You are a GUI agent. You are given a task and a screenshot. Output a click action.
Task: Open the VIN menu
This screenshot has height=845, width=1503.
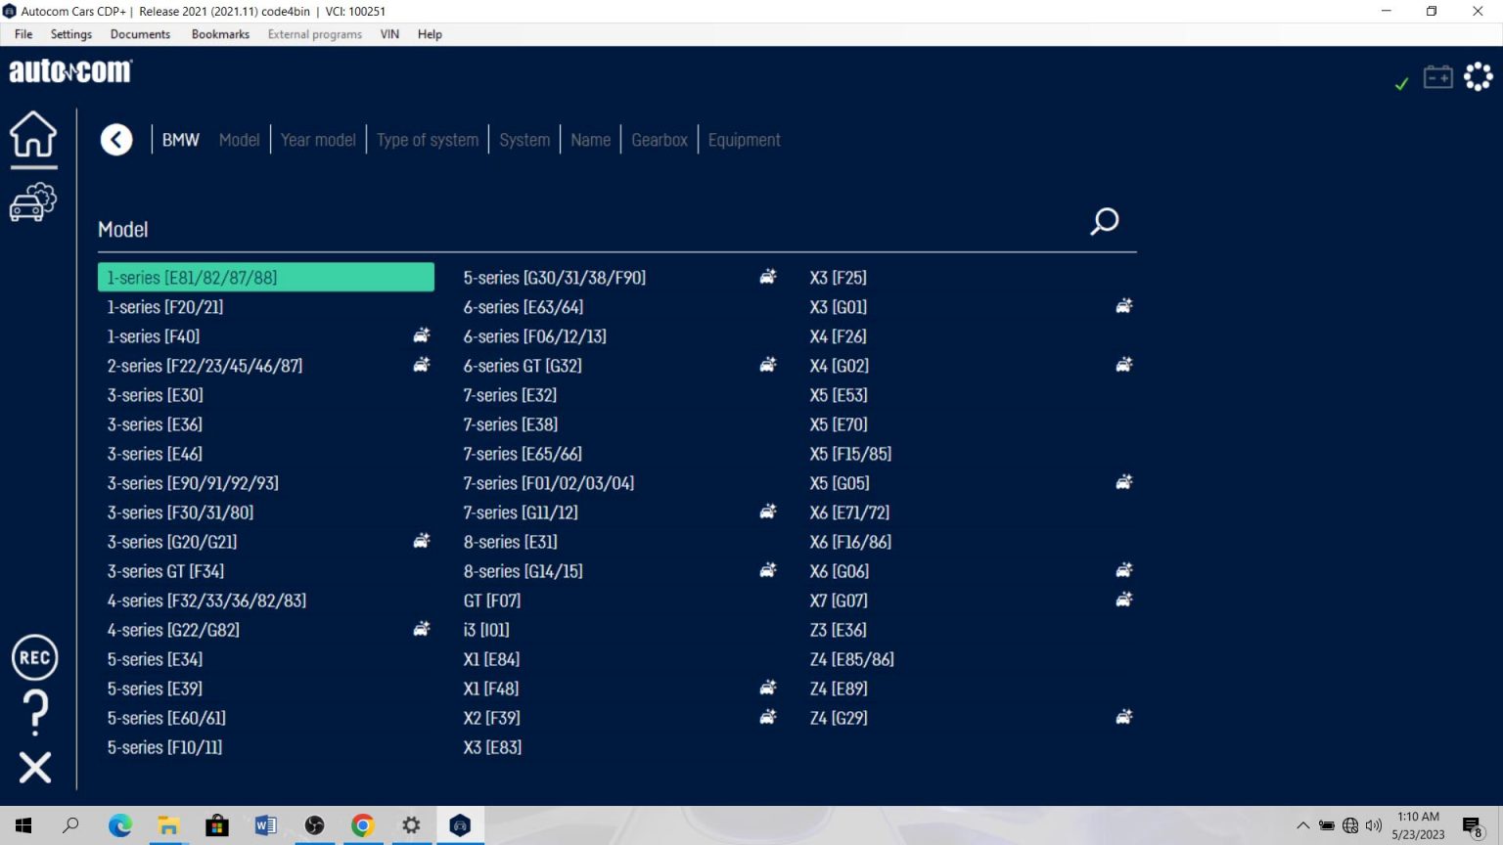coord(388,34)
